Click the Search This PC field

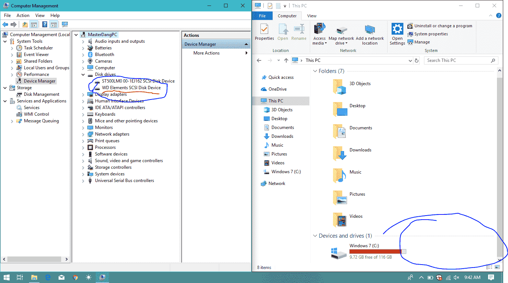tap(461, 60)
